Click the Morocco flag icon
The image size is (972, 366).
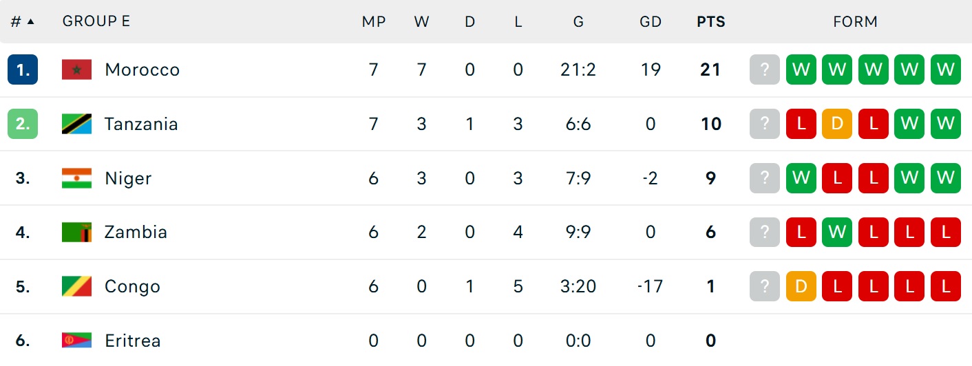[76, 69]
